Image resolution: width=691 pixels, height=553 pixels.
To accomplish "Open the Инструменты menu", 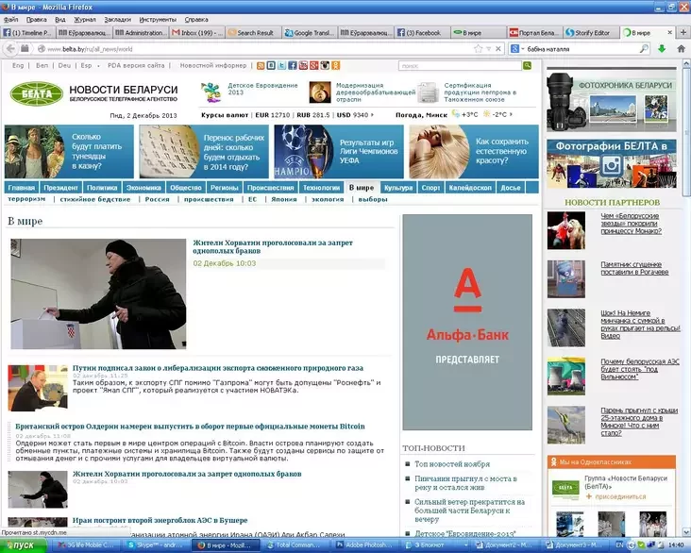I will pos(158,20).
